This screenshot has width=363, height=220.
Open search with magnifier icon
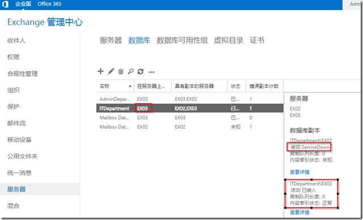coord(131,71)
